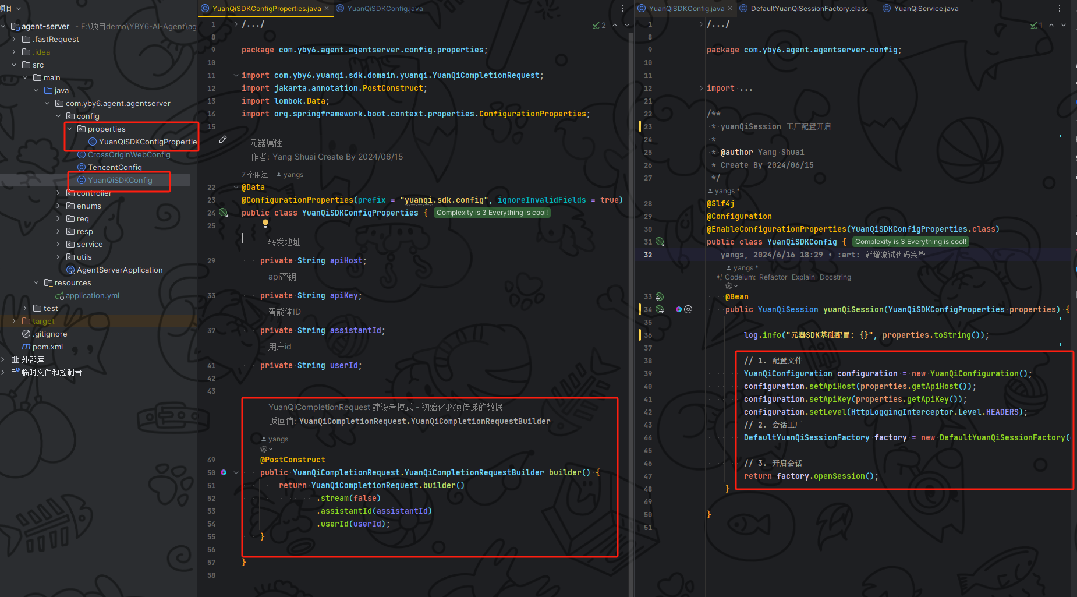Expand the service package

click(x=58, y=244)
